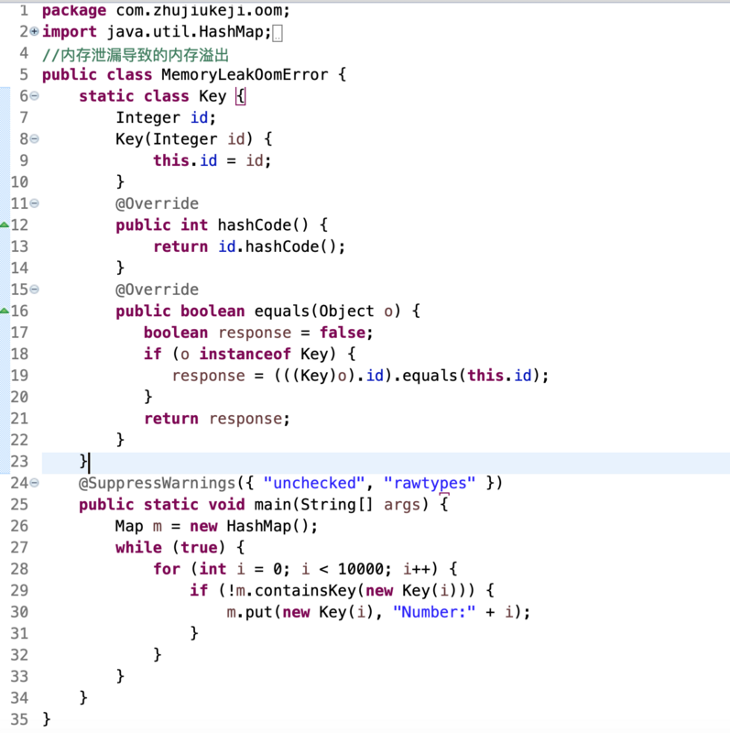Click the for keyword on line 28

167,569
